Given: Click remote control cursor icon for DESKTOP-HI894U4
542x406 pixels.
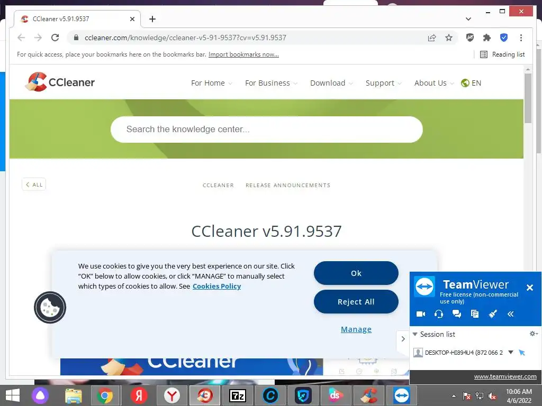Looking at the screenshot, I should 522,353.
